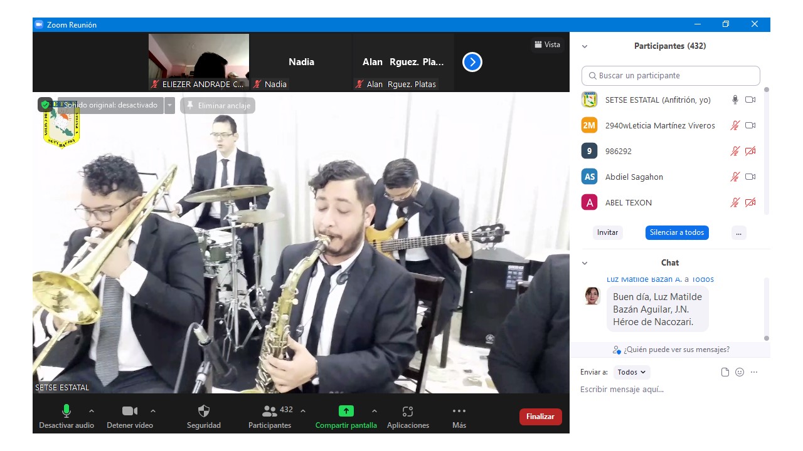Click the Buscar un participante search field
The image size is (803, 451).
tap(671, 76)
